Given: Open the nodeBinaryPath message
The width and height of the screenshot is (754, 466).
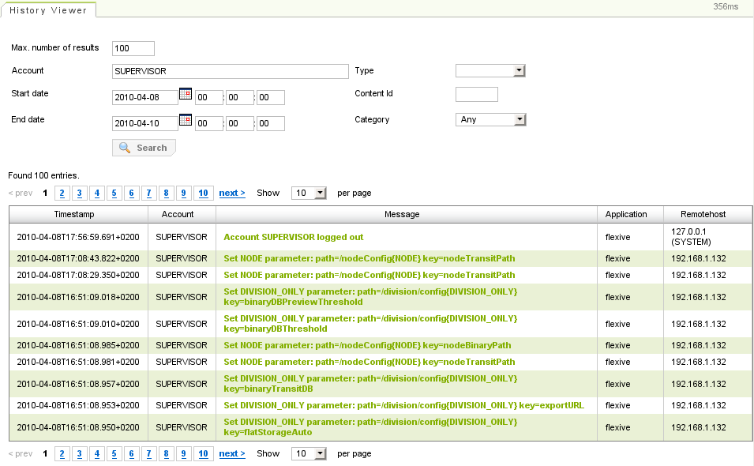Looking at the screenshot, I should pyautogui.click(x=367, y=345).
